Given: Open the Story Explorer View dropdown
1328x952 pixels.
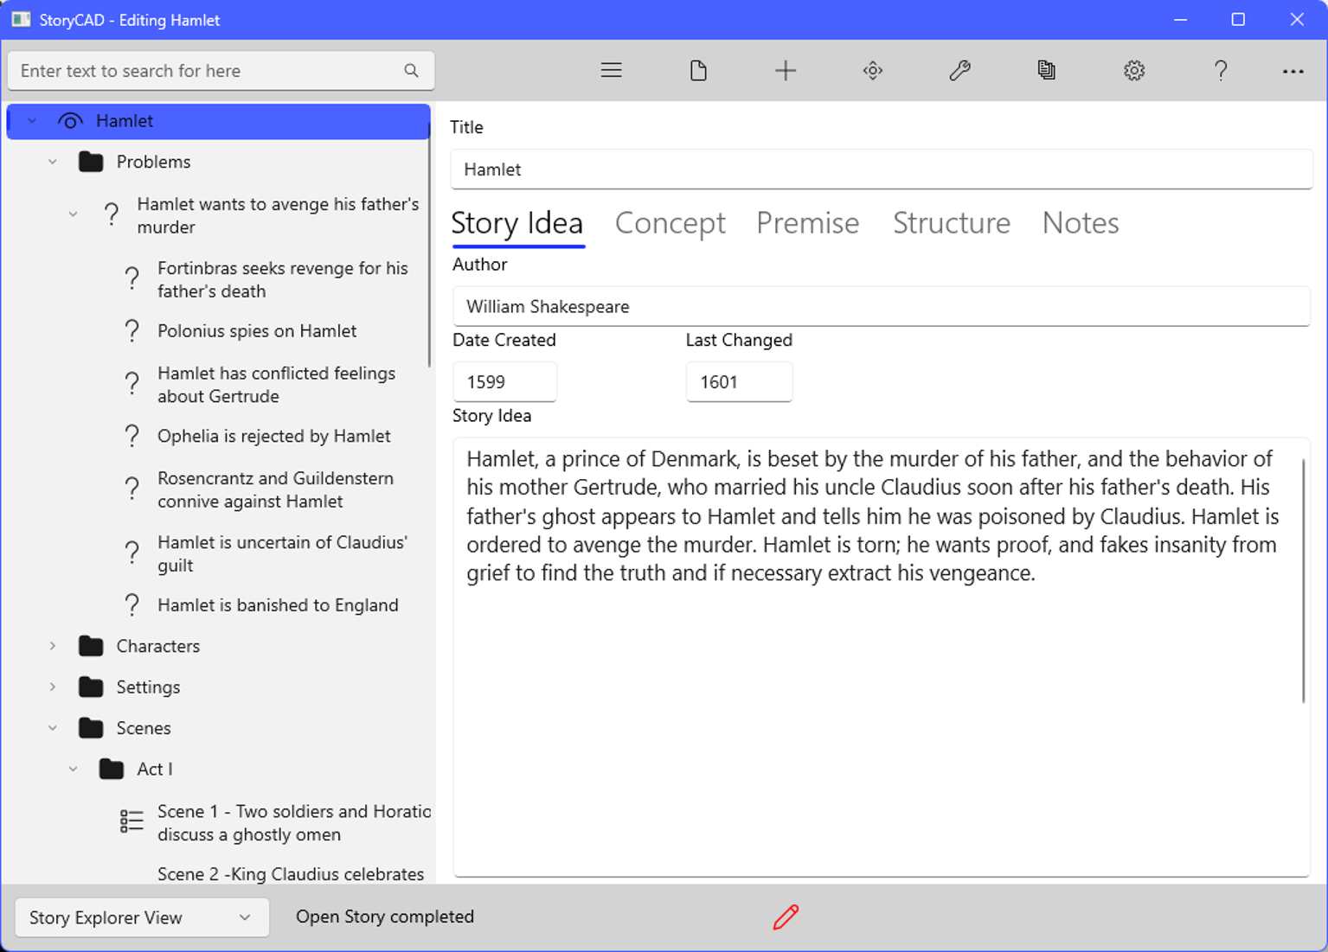Looking at the screenshot, I should coord(141,917).
